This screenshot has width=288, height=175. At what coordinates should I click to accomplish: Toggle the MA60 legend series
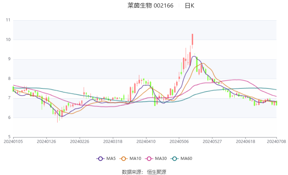[x=181, y=158]
